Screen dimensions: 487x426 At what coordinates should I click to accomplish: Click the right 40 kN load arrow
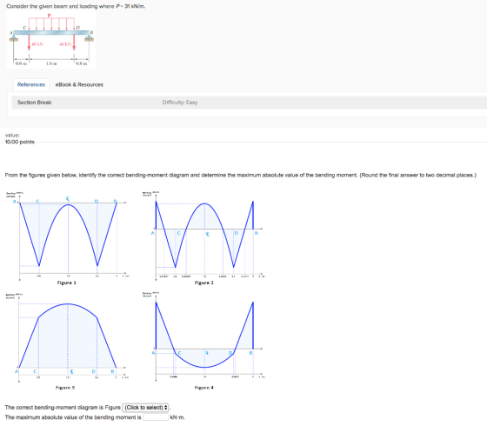74,43
